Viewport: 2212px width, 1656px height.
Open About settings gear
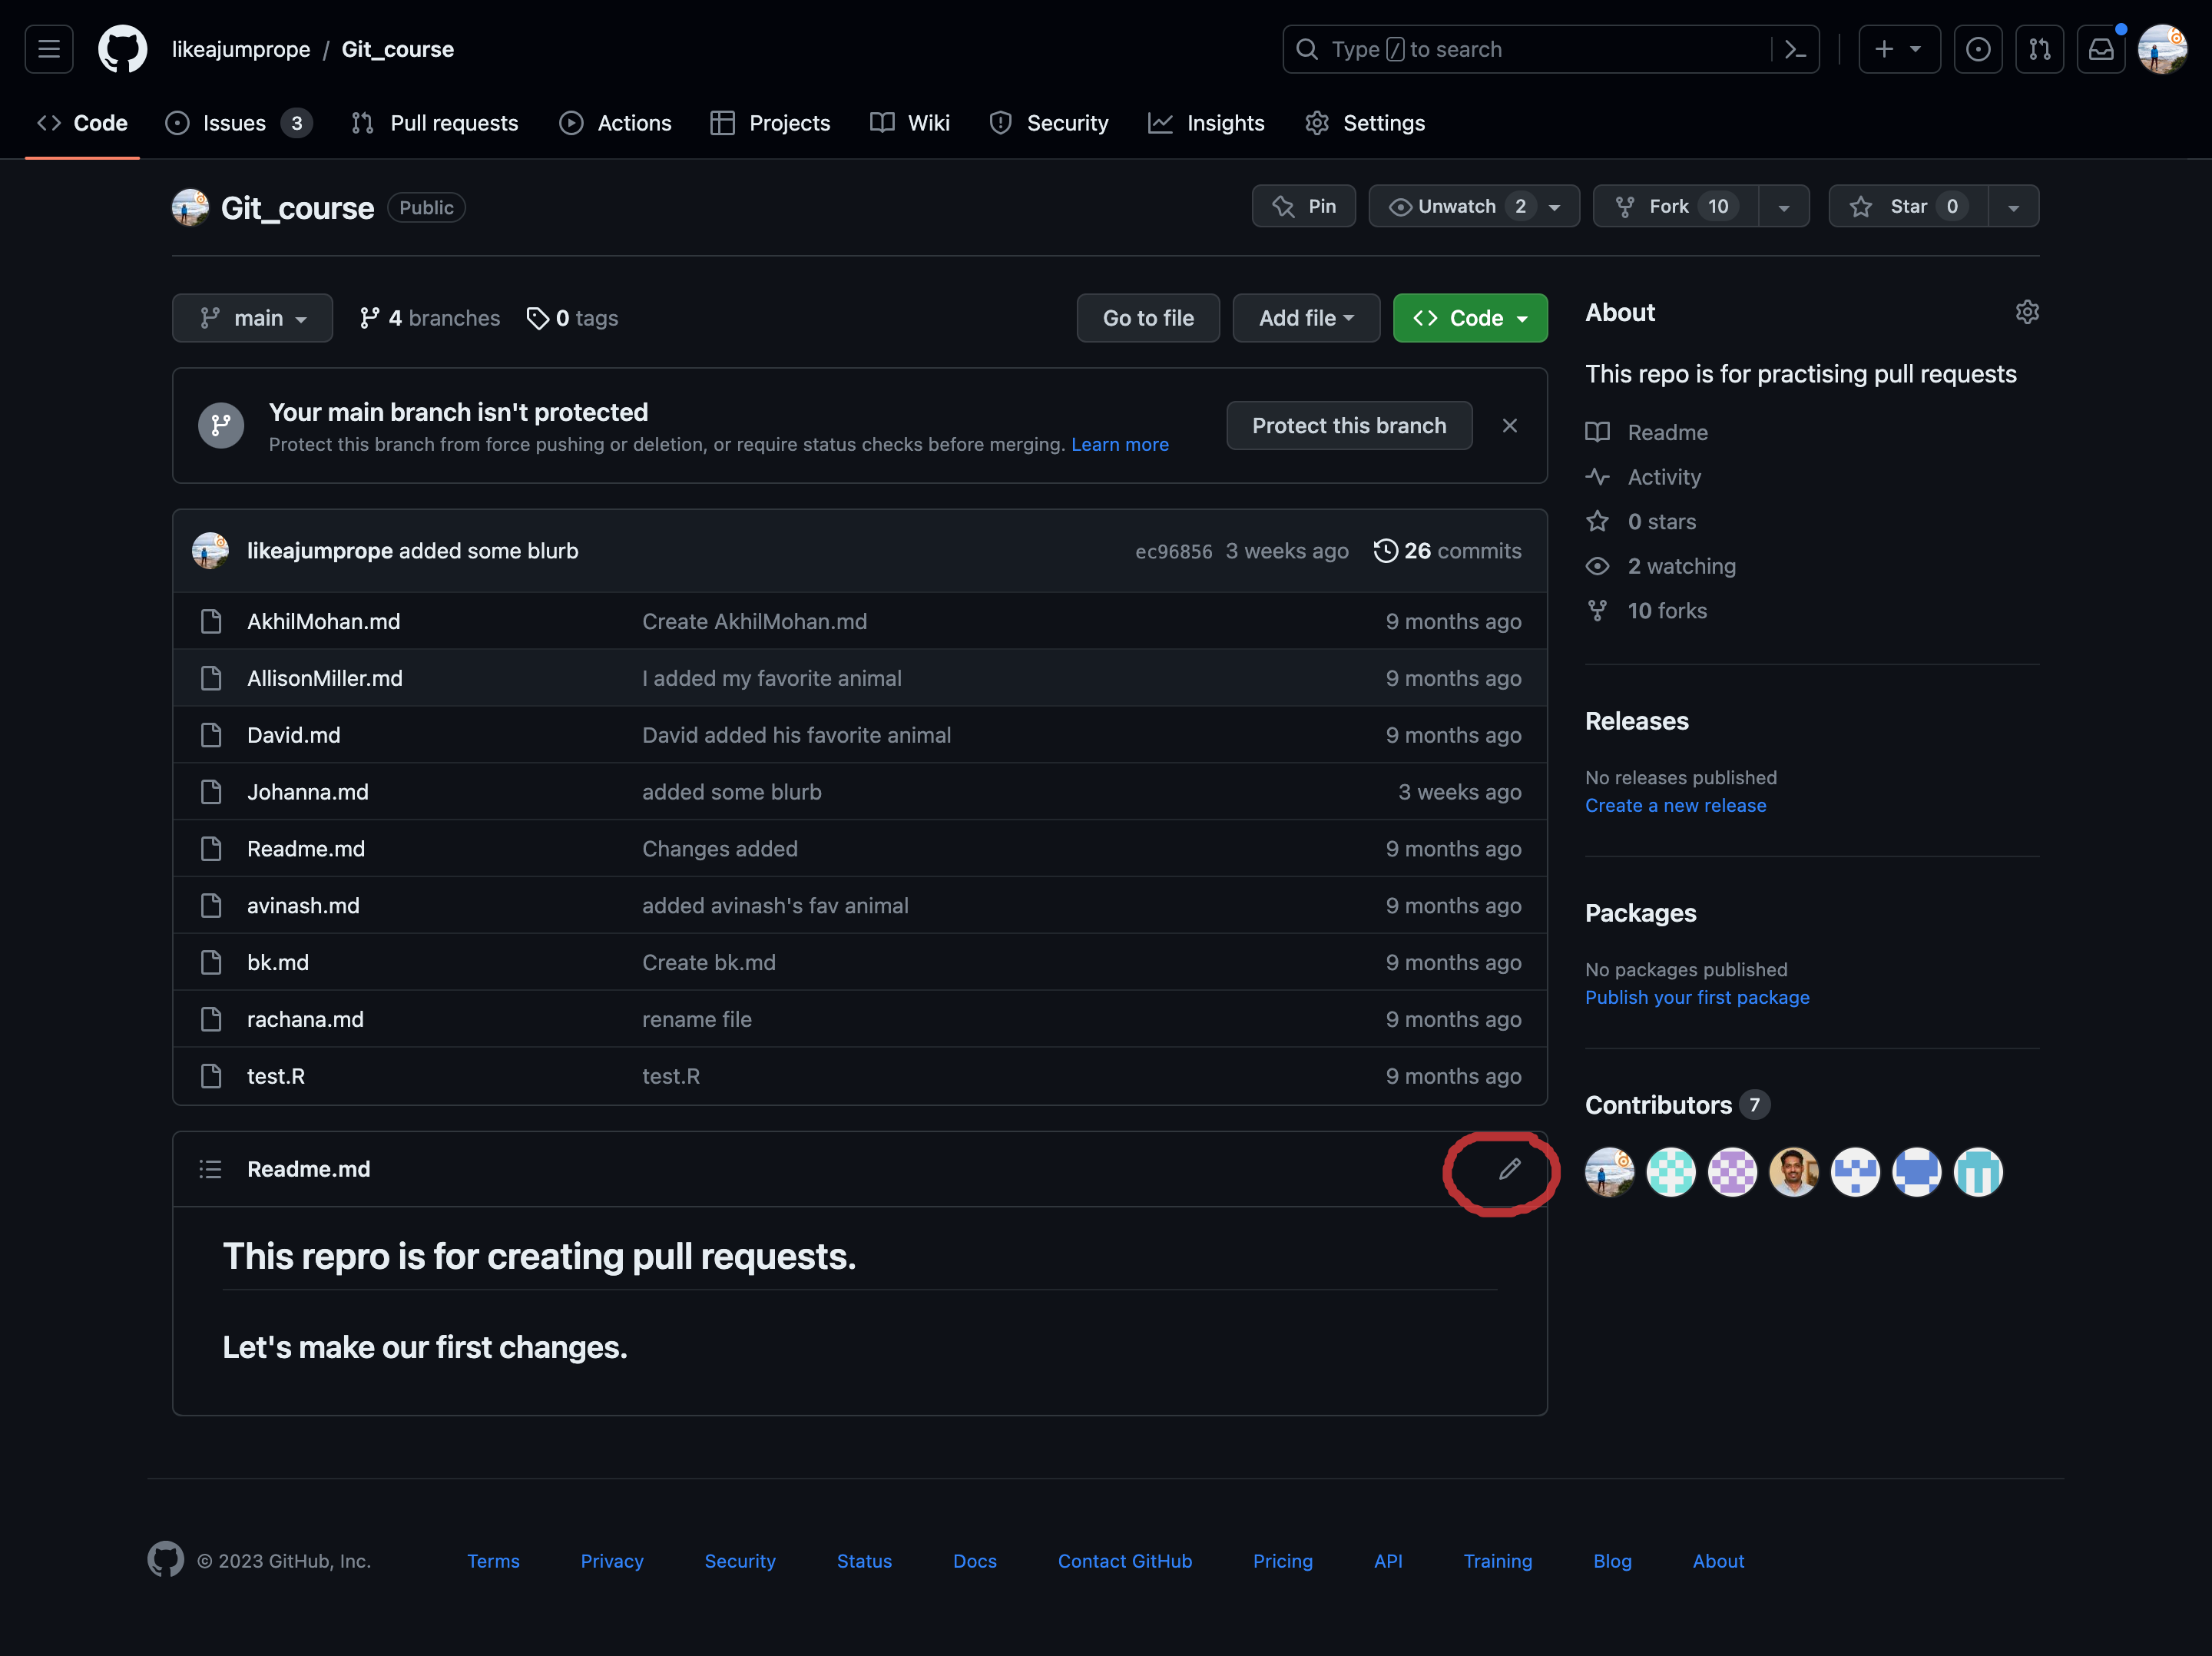(2027, 312)
